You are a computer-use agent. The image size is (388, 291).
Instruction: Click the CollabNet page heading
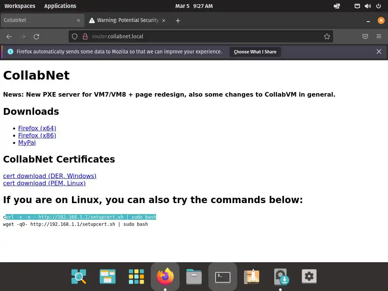click(36, 75)
